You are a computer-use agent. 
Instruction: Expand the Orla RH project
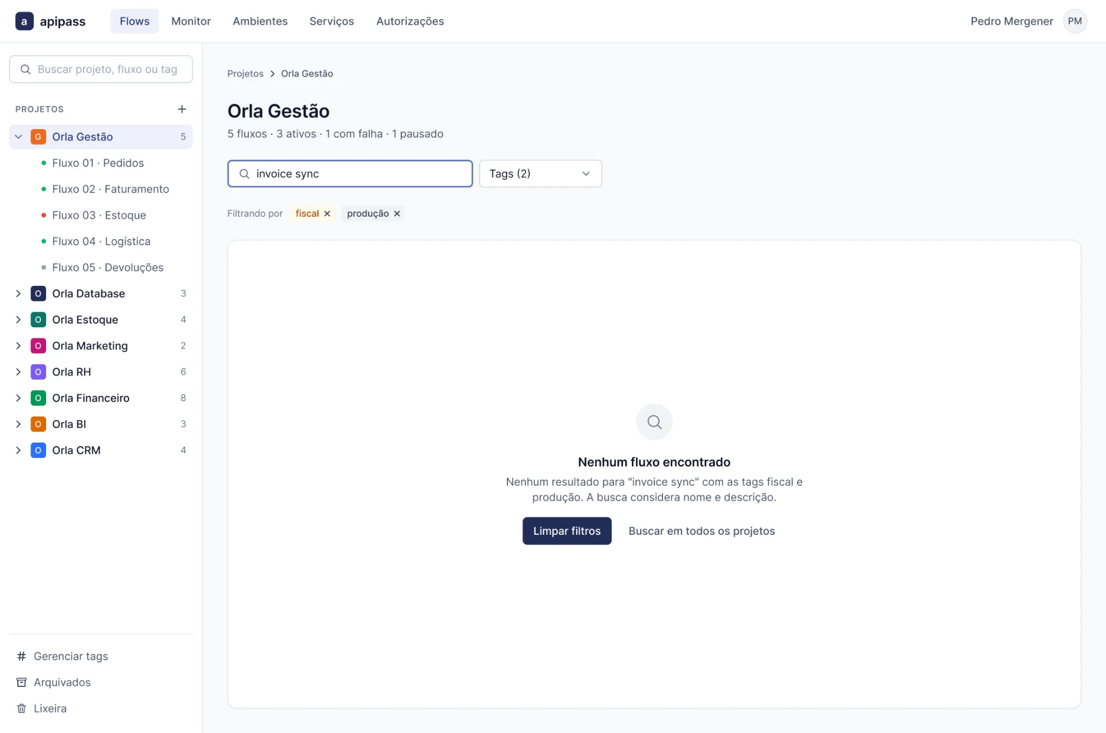point(18,372)
